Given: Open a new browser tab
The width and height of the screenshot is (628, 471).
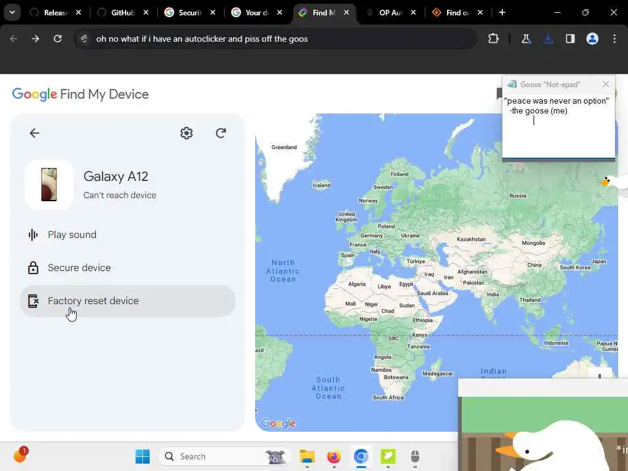Looking at the screenshot, I should point(502,12).
